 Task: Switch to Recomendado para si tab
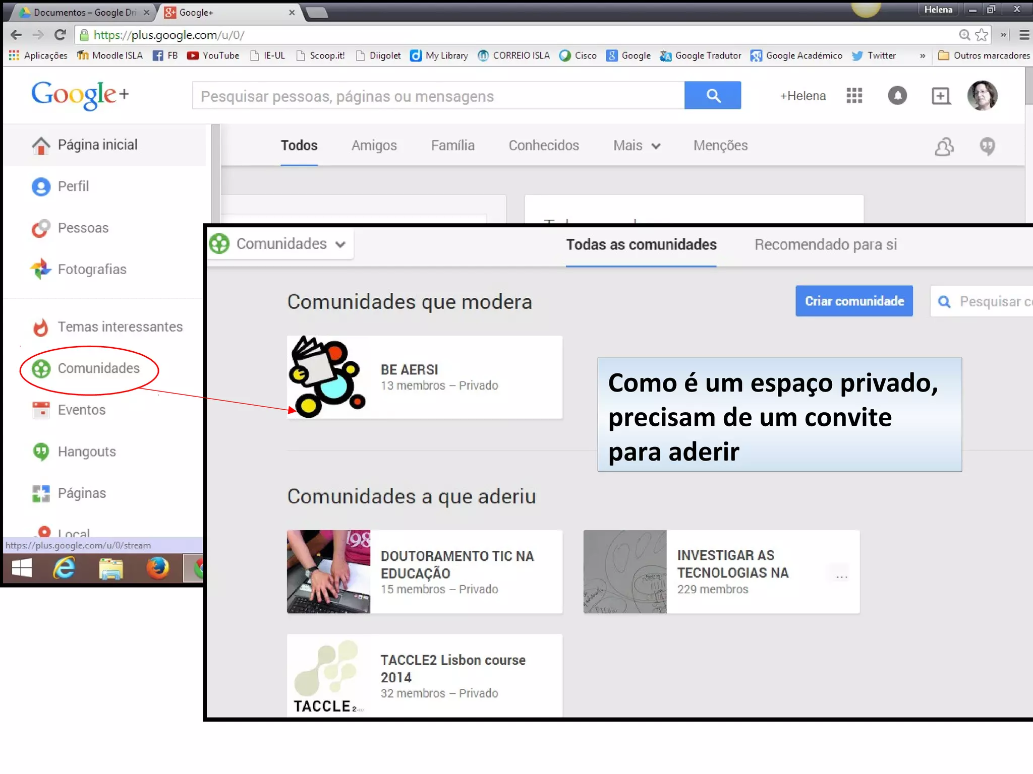point(826,245)
